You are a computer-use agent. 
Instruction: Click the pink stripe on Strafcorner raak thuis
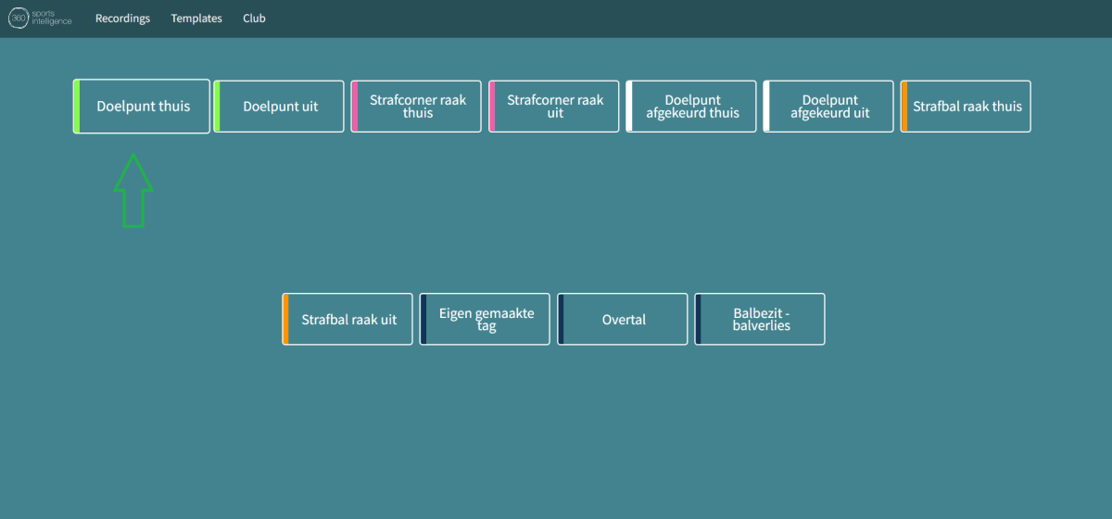(354, 107)
